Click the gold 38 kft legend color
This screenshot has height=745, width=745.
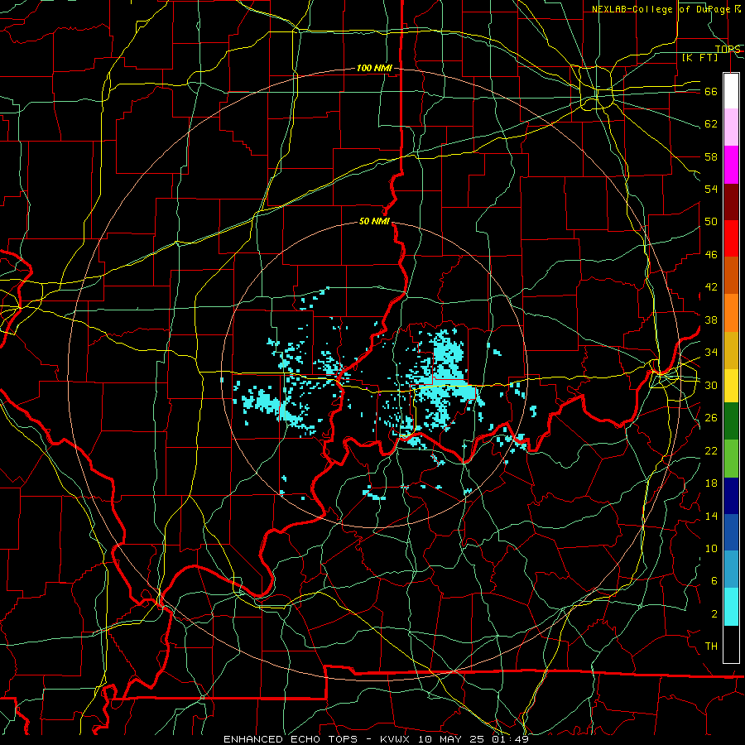pos(731,350)
